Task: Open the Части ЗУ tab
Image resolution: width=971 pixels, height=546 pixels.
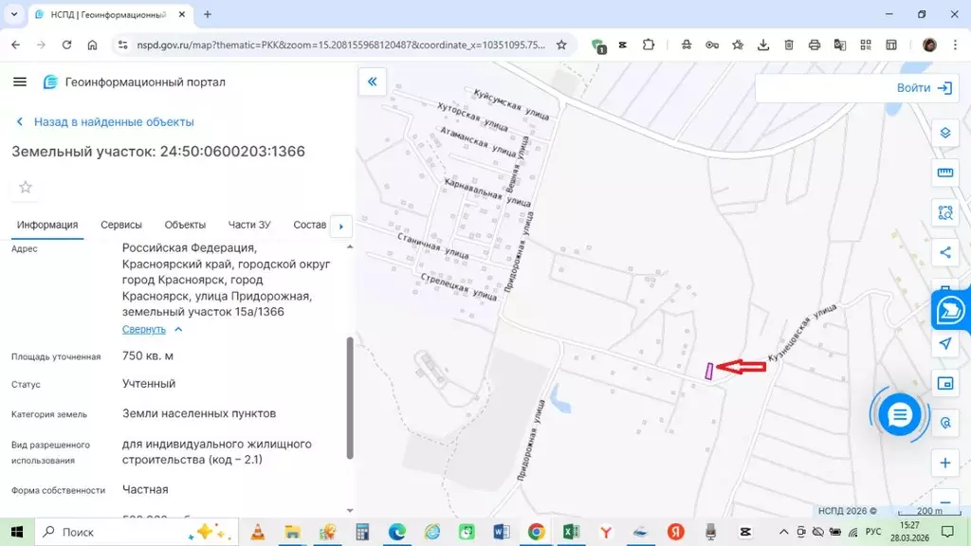Action: [249, 225]
